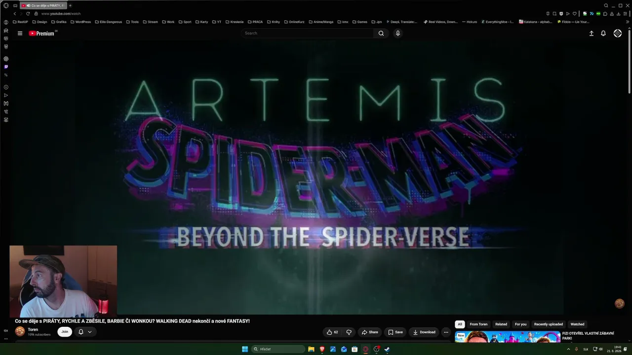
Task: Show hidden system tray icons
Action: (568, 349)
